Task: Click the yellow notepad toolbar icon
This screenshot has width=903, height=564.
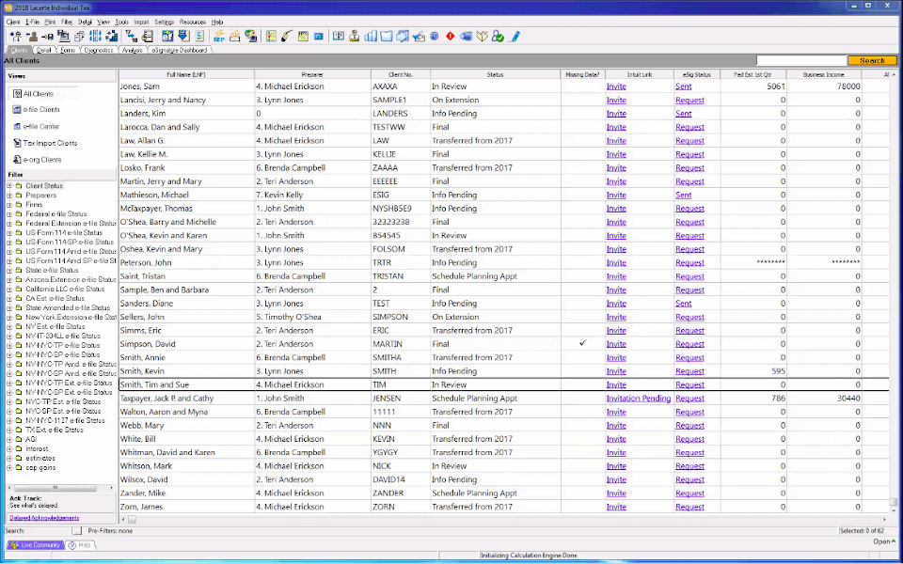Action: click(303, 37)
